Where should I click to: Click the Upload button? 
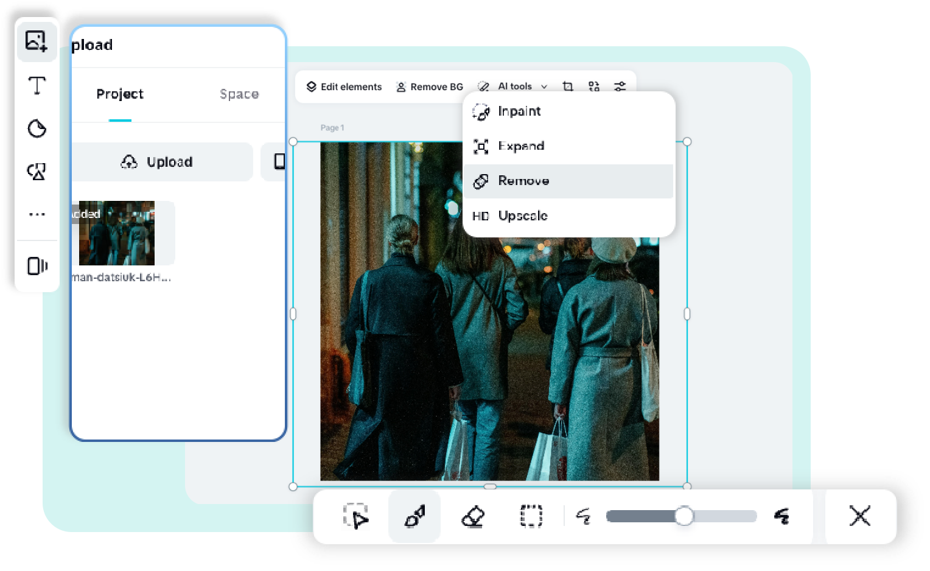pos(162,162)
